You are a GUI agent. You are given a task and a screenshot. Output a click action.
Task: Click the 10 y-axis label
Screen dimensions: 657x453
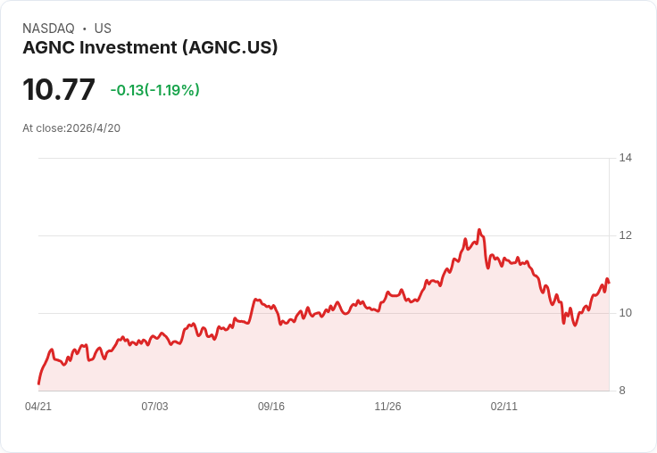pos(626,313)
